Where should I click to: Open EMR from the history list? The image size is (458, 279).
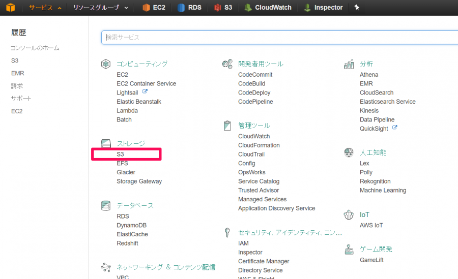click(x=17, y=73)
